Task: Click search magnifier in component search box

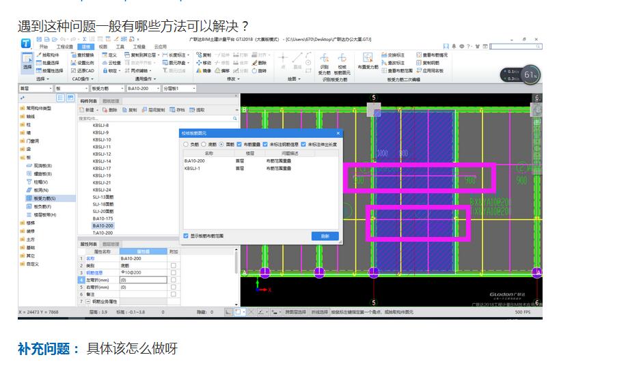Action: [x=235, y=118]
